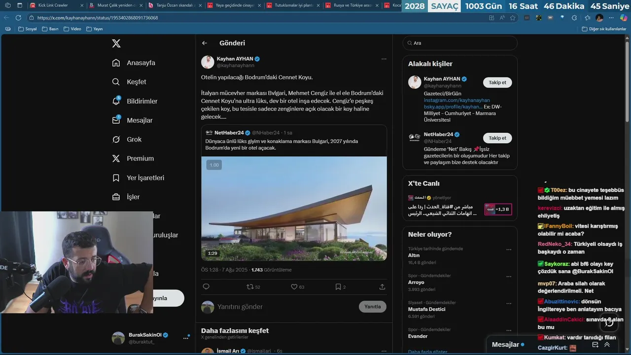The image size is (631, 355).
Task: Click share icon under post
Action: pos(382,286)
